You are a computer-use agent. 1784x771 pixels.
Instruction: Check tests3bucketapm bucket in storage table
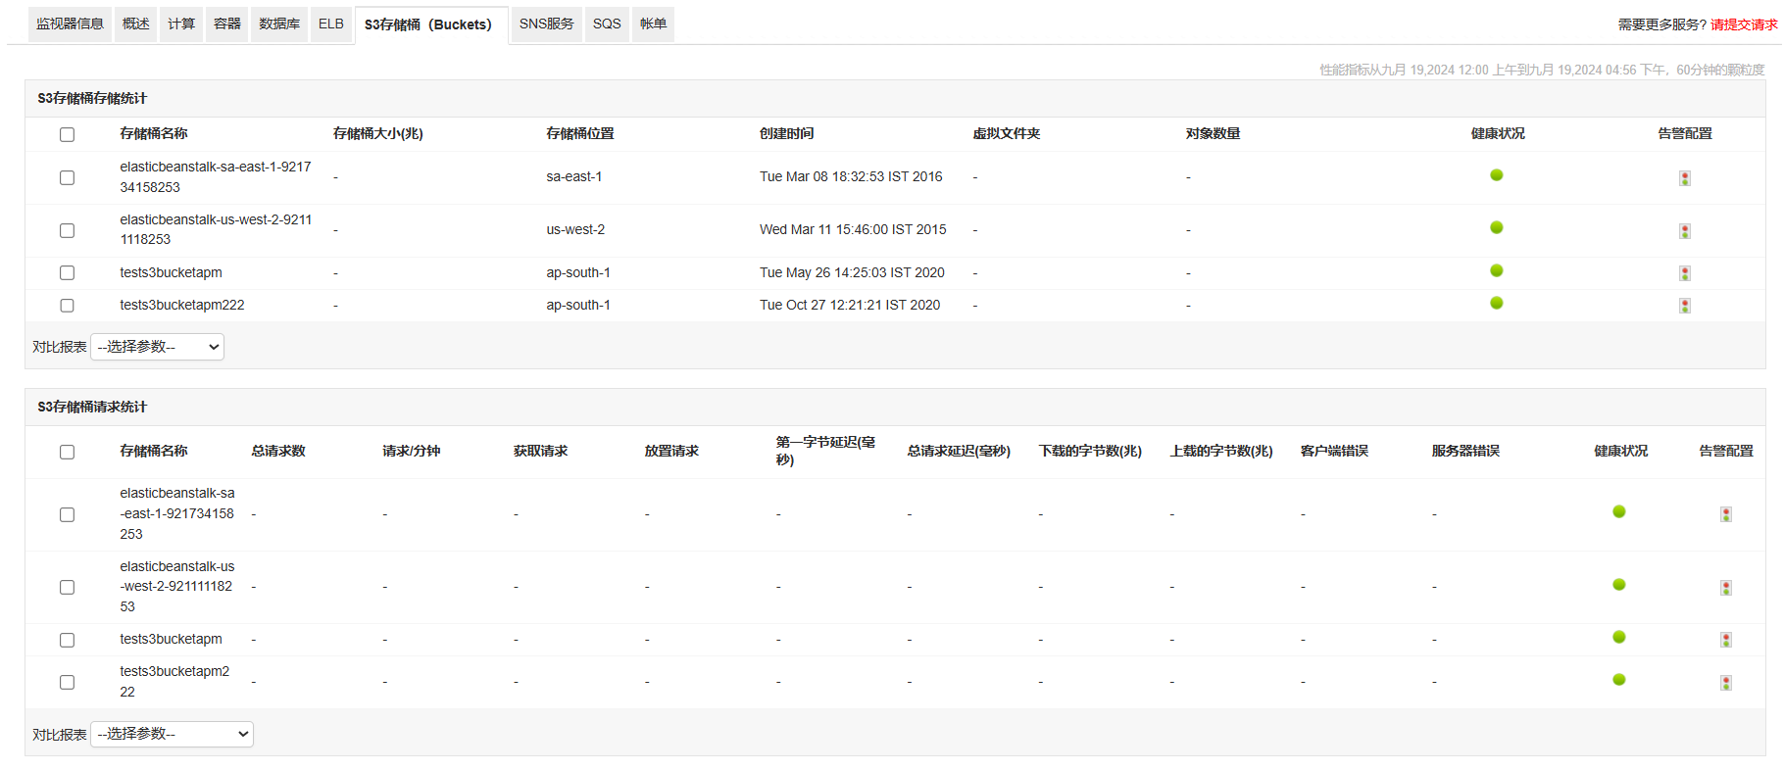pyautogui.click(x=67, y=272)
